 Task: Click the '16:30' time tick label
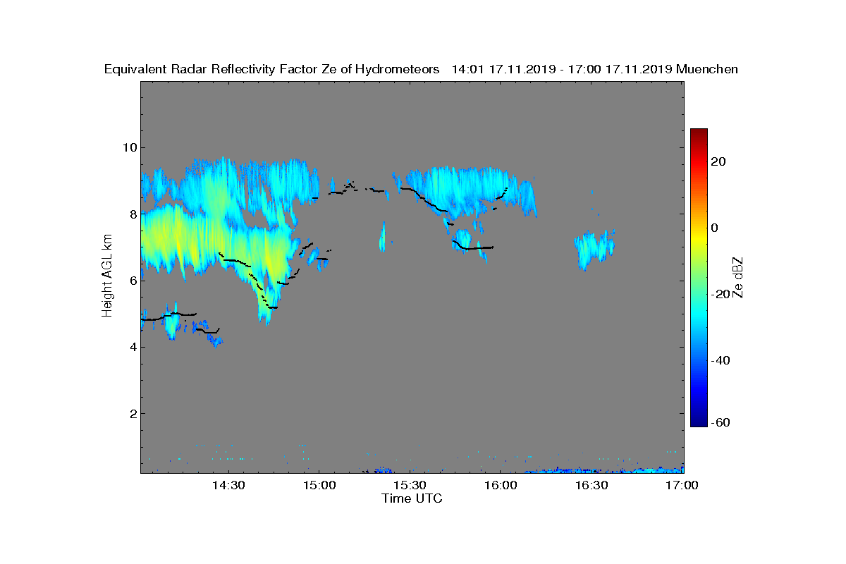[x=591, y=486]
